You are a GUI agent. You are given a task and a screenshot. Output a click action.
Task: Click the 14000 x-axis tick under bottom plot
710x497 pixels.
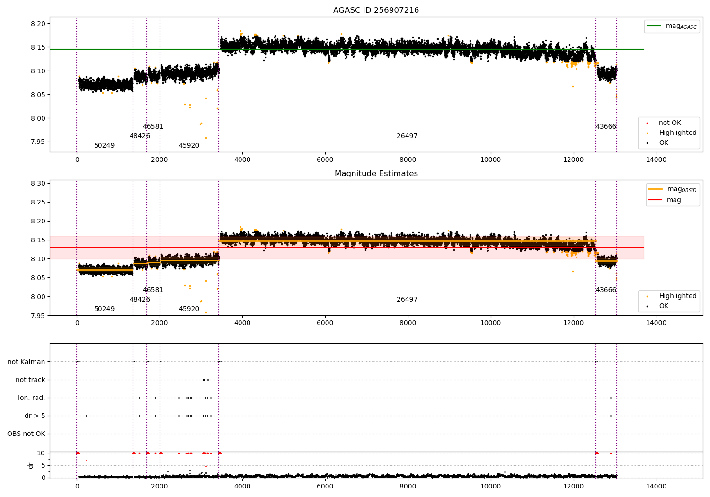tap(656, 486)
